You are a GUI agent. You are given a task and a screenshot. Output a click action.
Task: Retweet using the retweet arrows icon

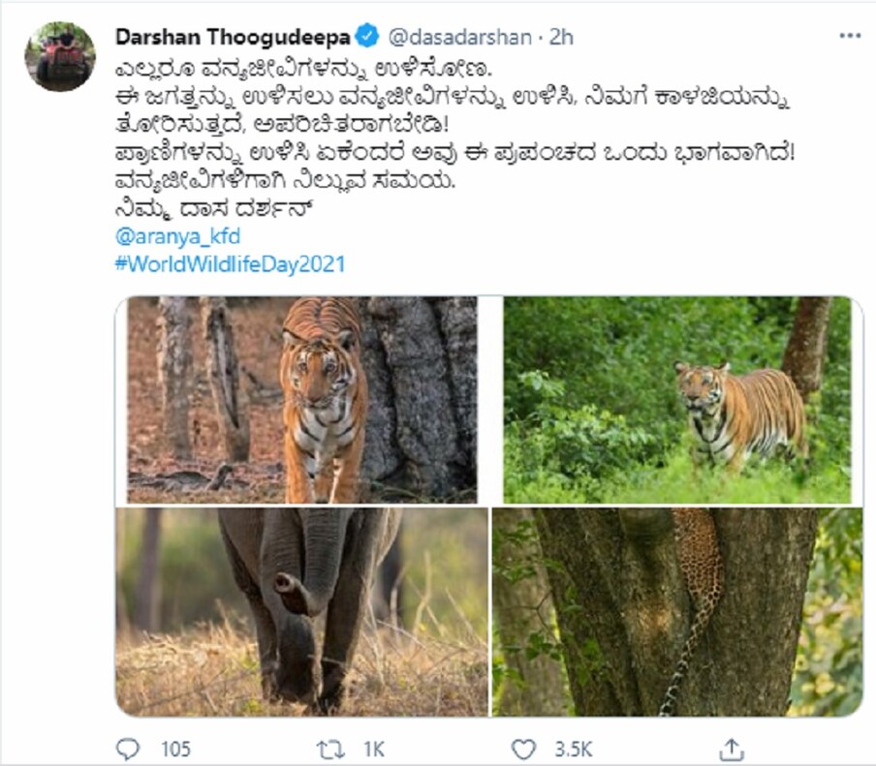pyautogui.click(x=330, y=749)
